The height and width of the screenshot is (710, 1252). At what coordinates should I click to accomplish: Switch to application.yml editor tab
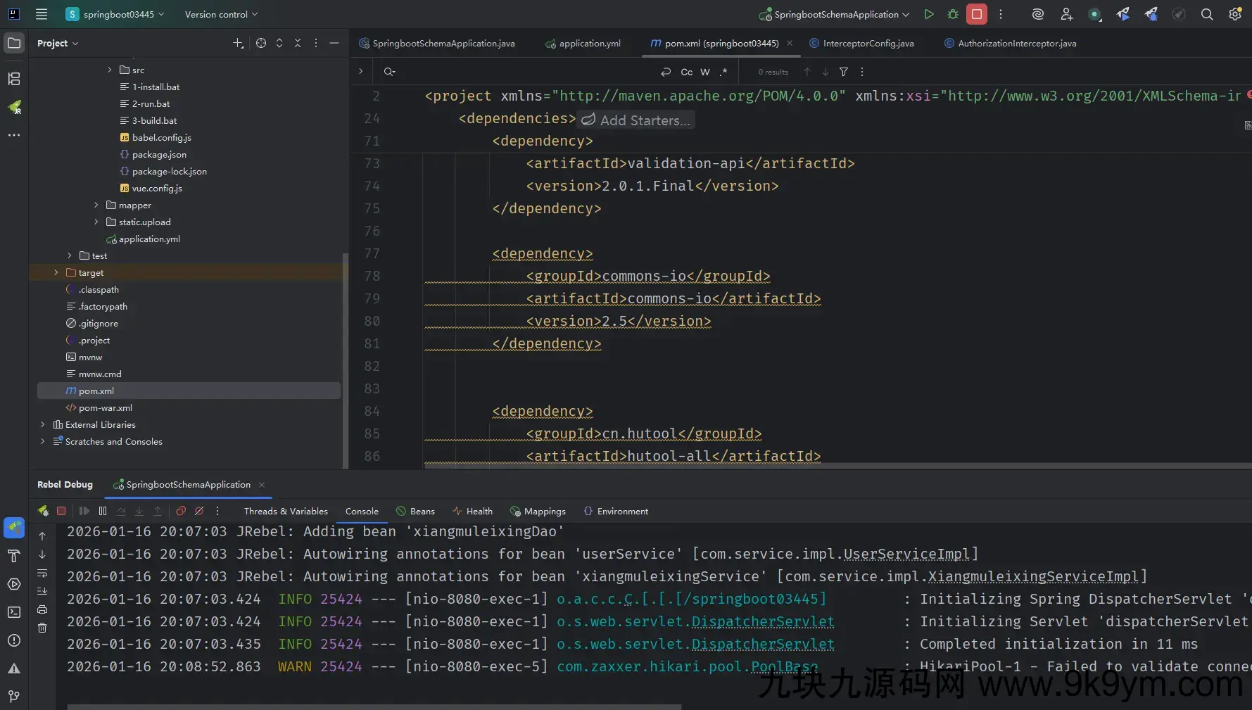pyautogui.click(x=589, y=43)
